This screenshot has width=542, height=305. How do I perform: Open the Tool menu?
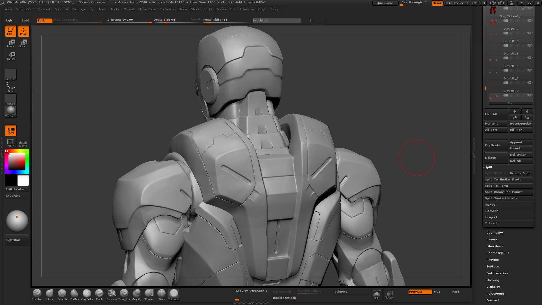[x=232, y=9]
